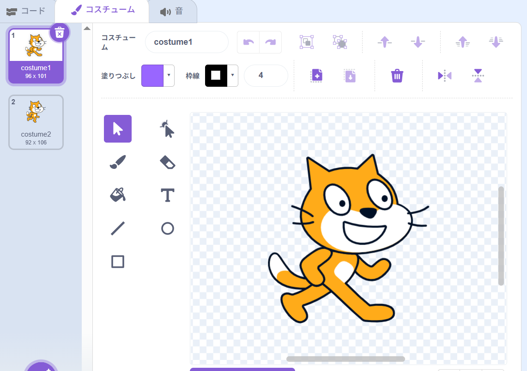Image resolution: width=527 pixels, height=371 pixels.
Task: Click the purple fill color swatch
Action: click(x=152, y=75)
